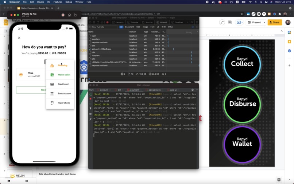Focus the Filter Full URL field
The height and width of the screenshot is (184, 294).
(x=103, y=27)
